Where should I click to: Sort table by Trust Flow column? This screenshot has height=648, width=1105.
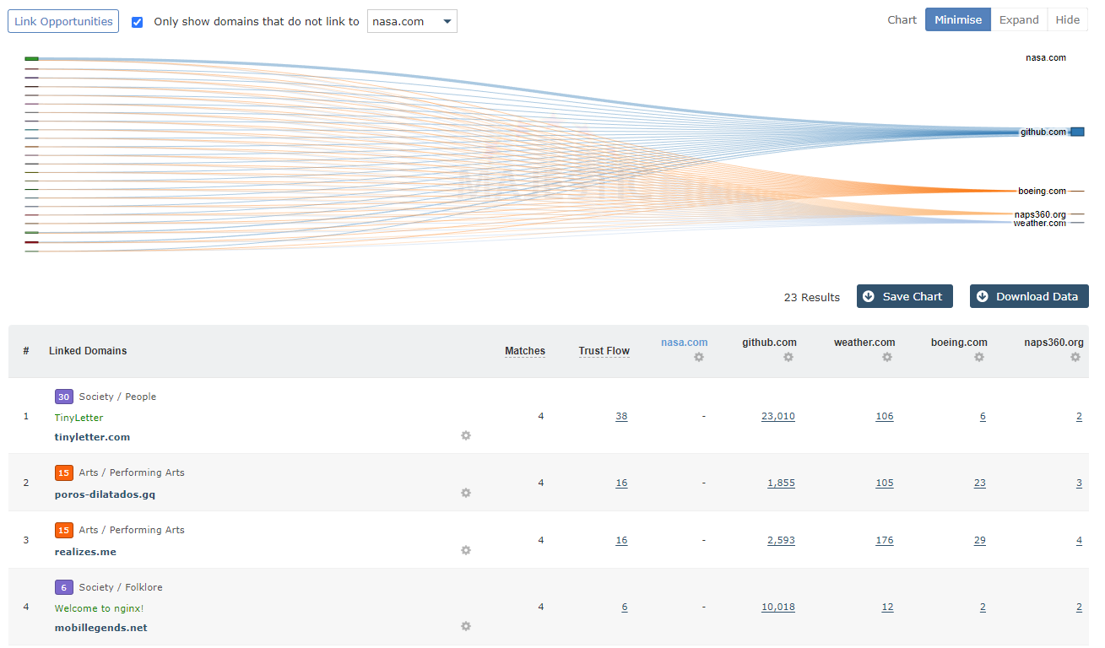click(604, 351)
